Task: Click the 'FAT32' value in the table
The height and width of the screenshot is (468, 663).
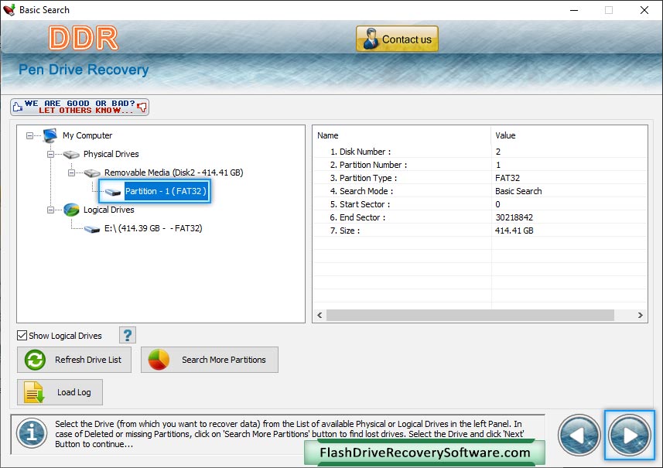Action: 508,178
